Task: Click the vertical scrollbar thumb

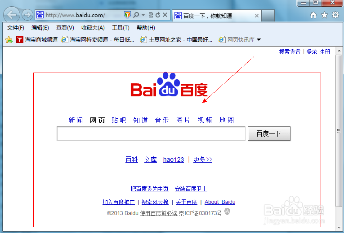Action: click(339, 131)
